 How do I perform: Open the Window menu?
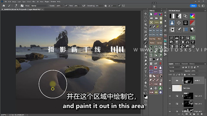[x=53, y=2]
